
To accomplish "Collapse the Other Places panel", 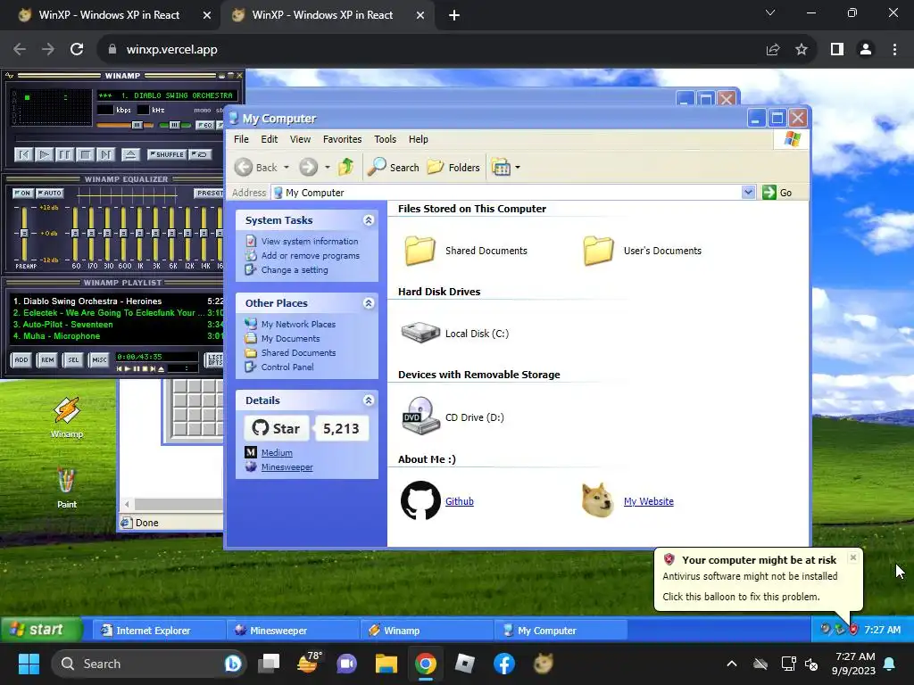I will pos(369,303).
